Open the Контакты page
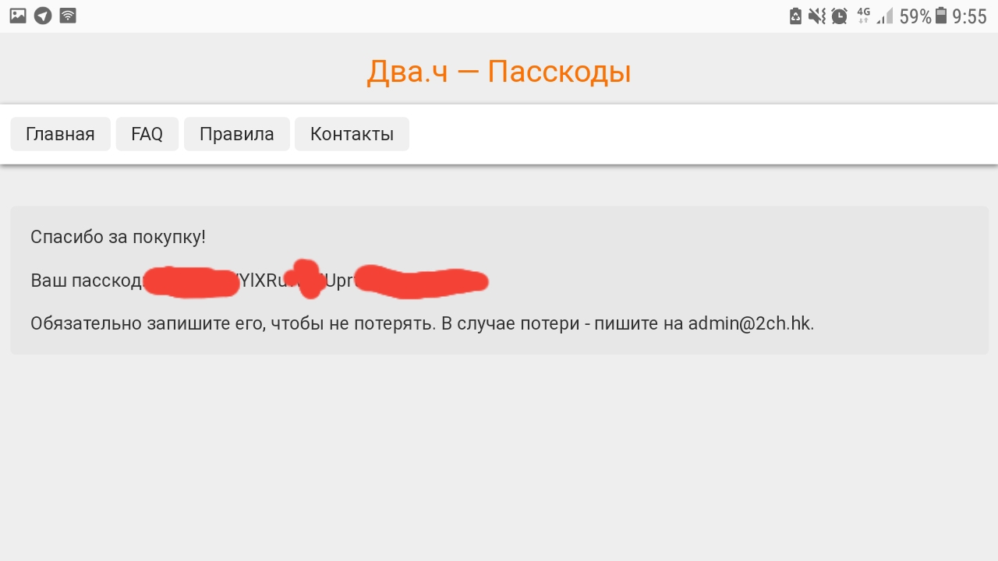 point(352,134)
